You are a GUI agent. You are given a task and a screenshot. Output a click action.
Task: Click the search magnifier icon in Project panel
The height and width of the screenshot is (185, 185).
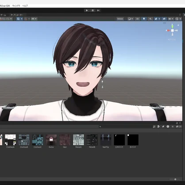point(100,127)
